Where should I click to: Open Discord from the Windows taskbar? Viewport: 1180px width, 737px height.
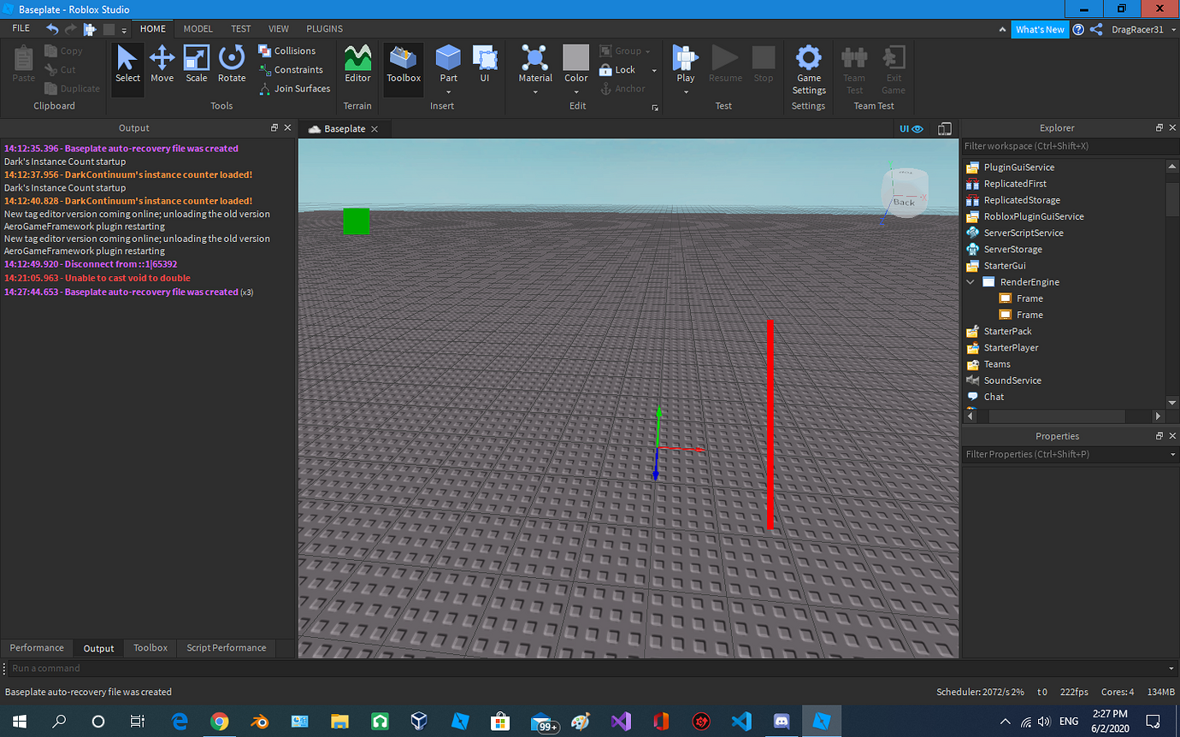(x=781, y=722)
